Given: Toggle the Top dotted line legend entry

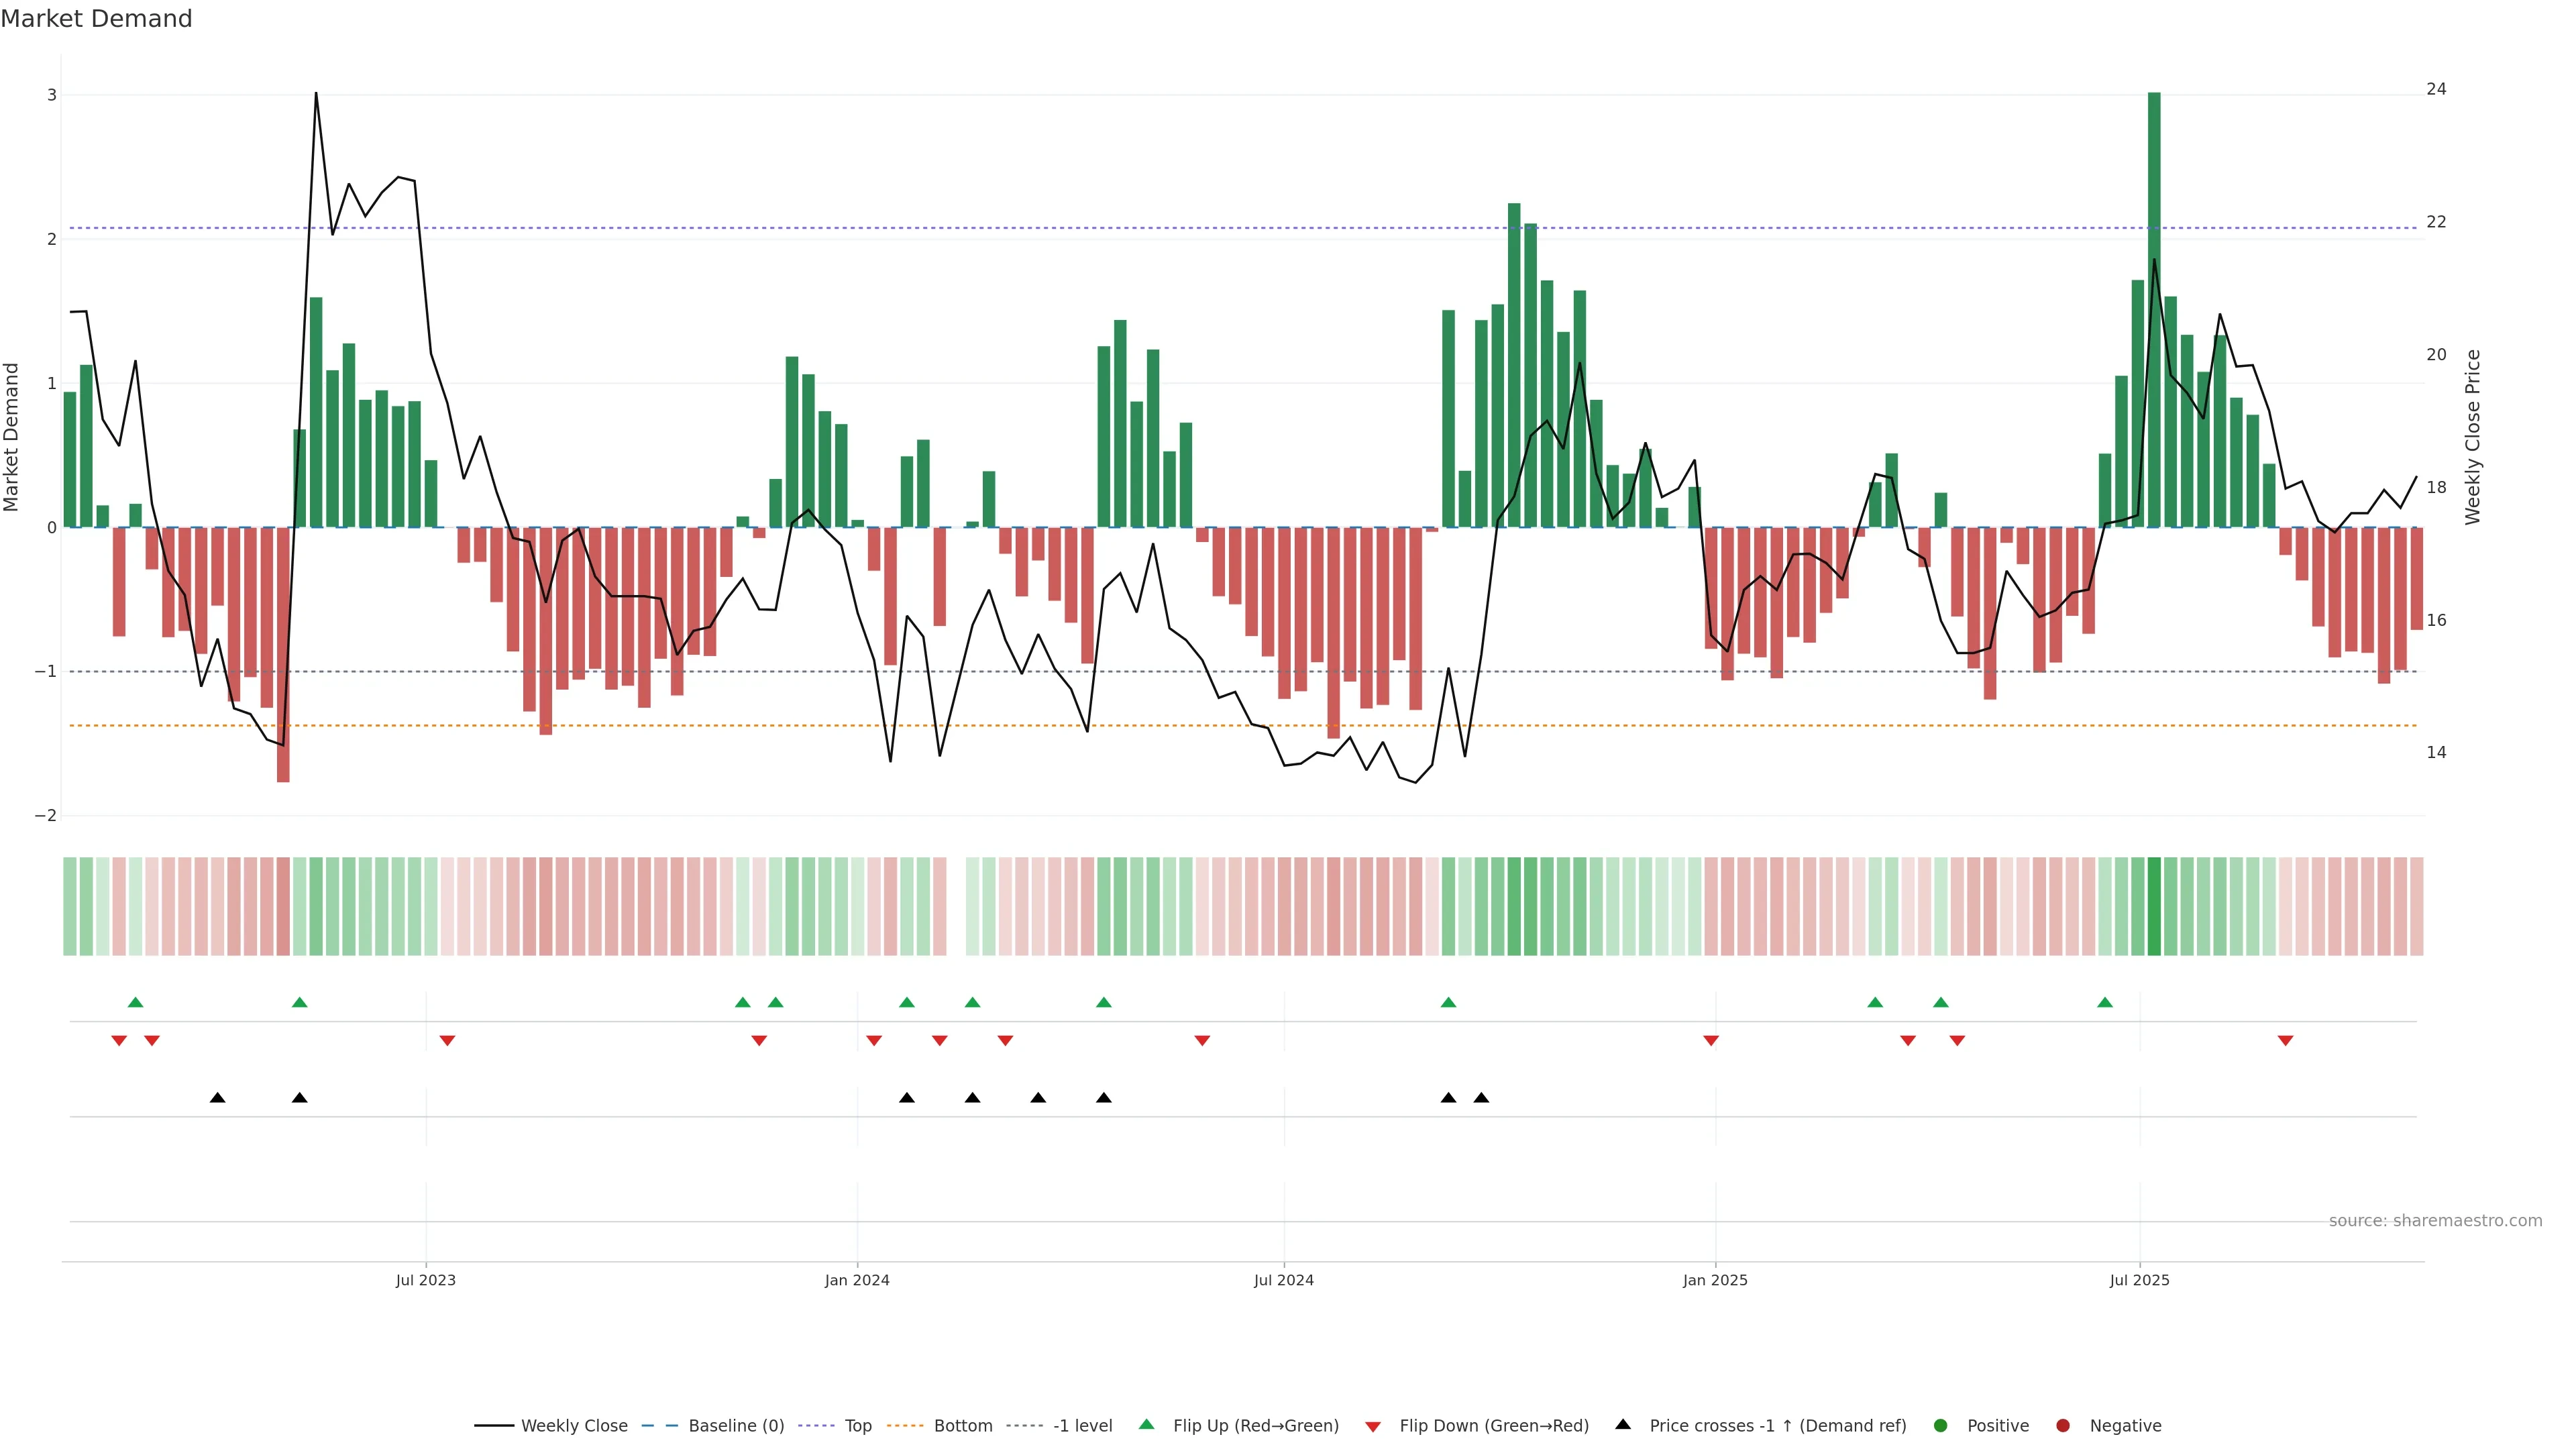Looking at the screenshot, I should tap(857, 1425).
